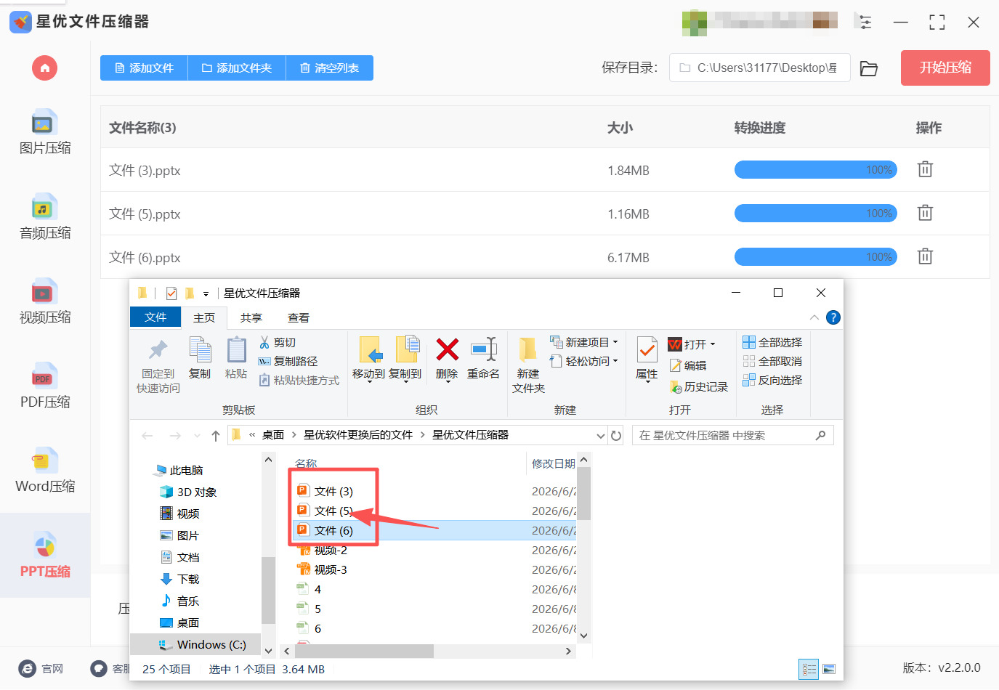Open 官网 website link
Image resolution: width=999 pixels, height=690 pixels.
pos(41,669)
